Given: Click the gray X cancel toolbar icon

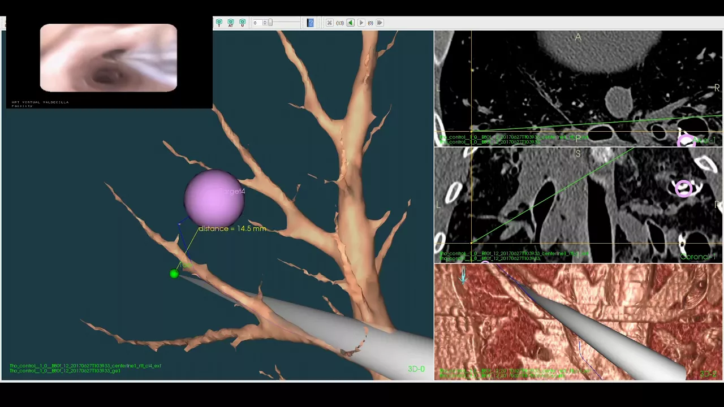Looking at the screenshot, I should (x=330, y=23).
